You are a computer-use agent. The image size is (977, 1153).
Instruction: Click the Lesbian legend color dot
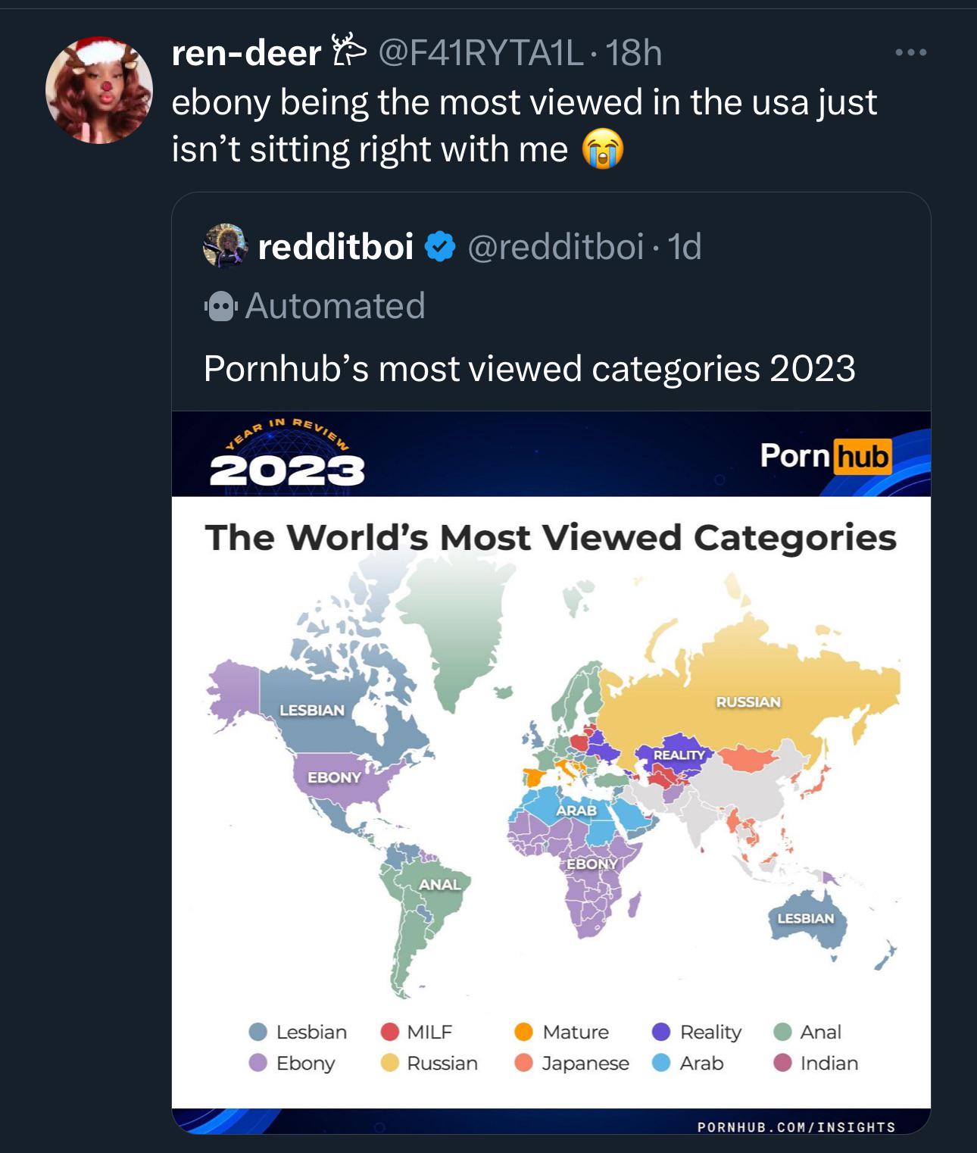pyautogui.click(x=258, y=1032)
